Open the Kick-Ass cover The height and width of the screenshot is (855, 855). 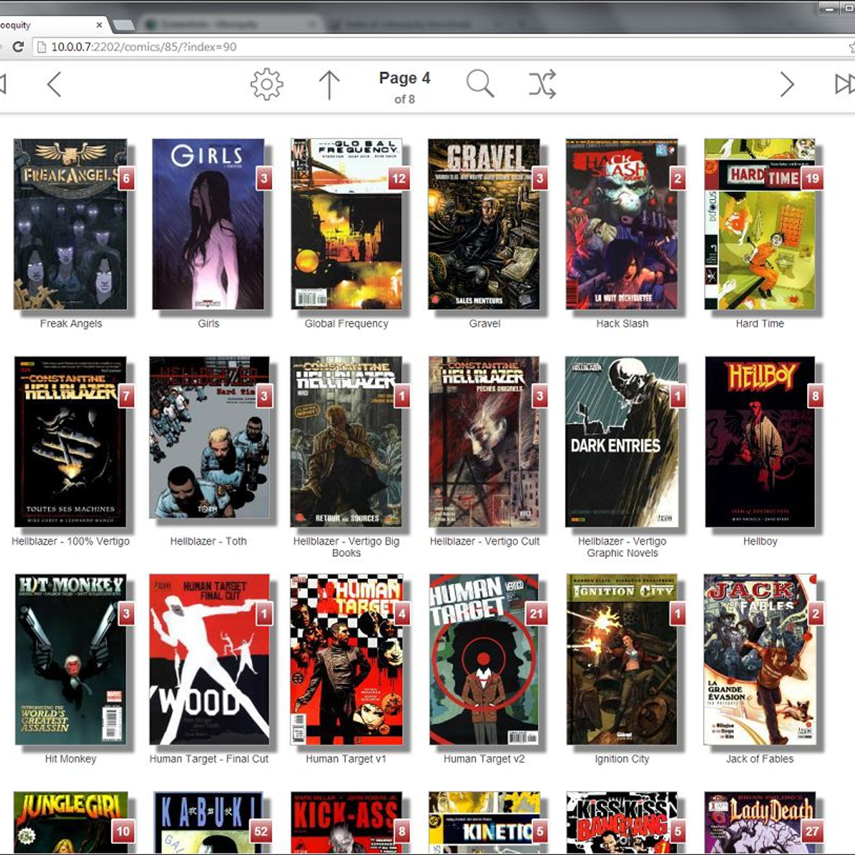(x=346, y=823)
